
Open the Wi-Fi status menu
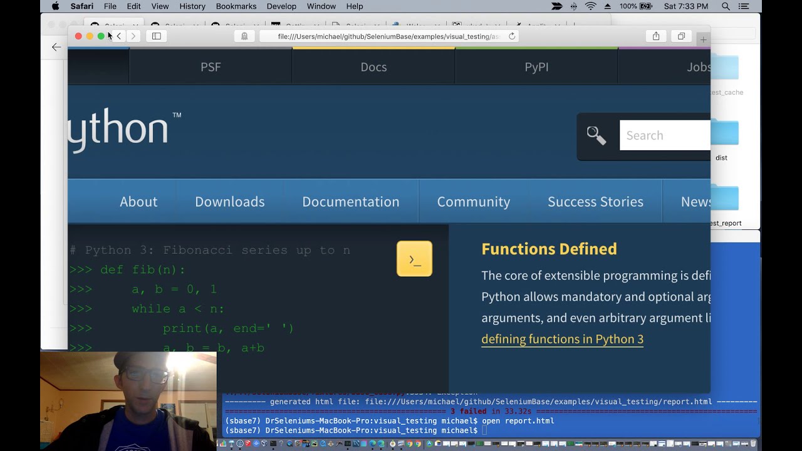point(590,6)
